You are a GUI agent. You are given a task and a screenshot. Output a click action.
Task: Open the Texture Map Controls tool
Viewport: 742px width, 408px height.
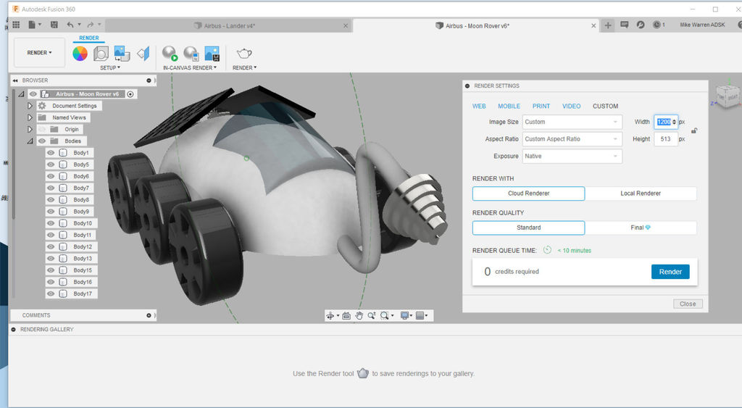click(x=143, y=54)
